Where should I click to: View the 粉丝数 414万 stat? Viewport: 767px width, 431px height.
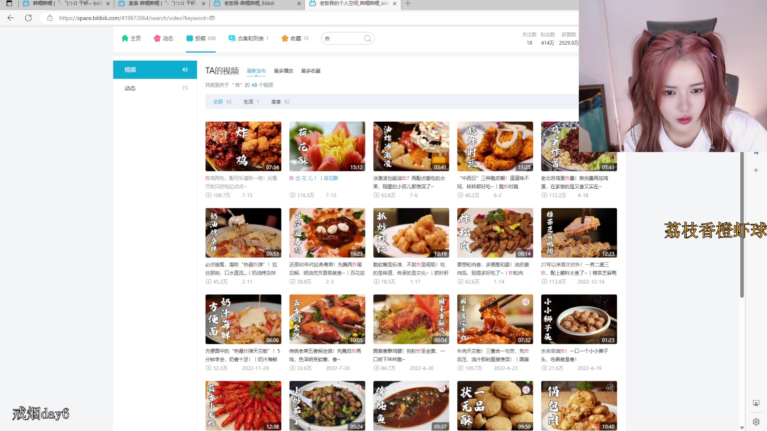coord(548,39)
